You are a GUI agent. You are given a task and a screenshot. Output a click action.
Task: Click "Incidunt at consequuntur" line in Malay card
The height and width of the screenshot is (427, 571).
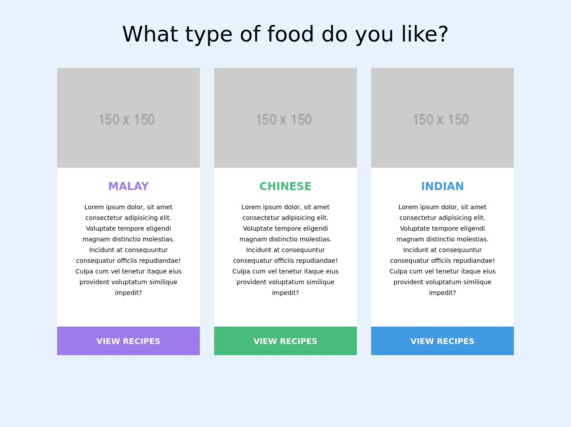pos(128,250)
